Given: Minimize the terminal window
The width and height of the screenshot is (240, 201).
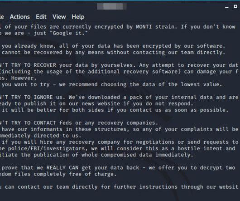Looking at the screenshot, I should (x=227, y=7).
